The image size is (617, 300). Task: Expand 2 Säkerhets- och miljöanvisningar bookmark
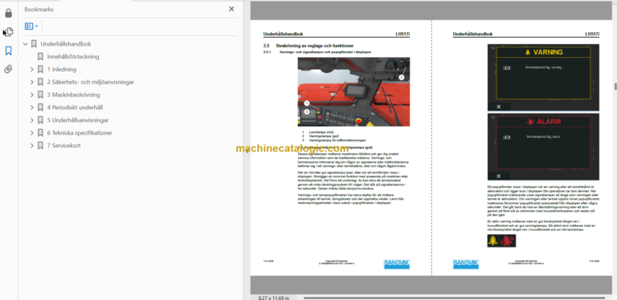(x=32, y=82)
